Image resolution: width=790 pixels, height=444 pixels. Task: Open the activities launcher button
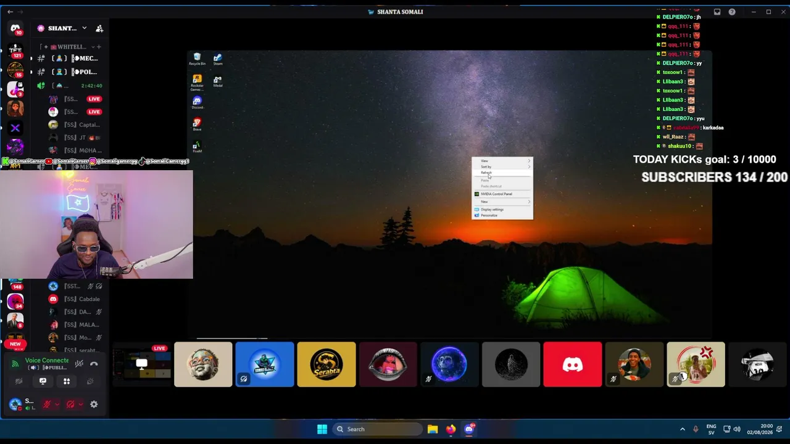(67, 381)
